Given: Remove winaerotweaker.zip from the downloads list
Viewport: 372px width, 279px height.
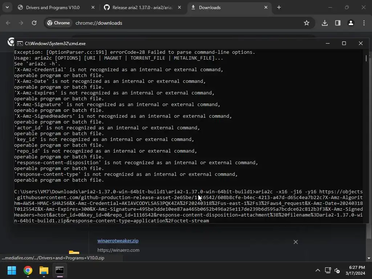Looking at the screenshot, I should [296, 242].
